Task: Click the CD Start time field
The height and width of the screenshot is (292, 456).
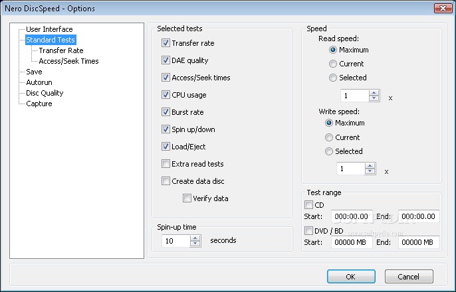Action: pos(352,216)
